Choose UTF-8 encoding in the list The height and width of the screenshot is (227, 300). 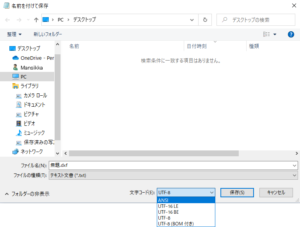tap(186, 218)
